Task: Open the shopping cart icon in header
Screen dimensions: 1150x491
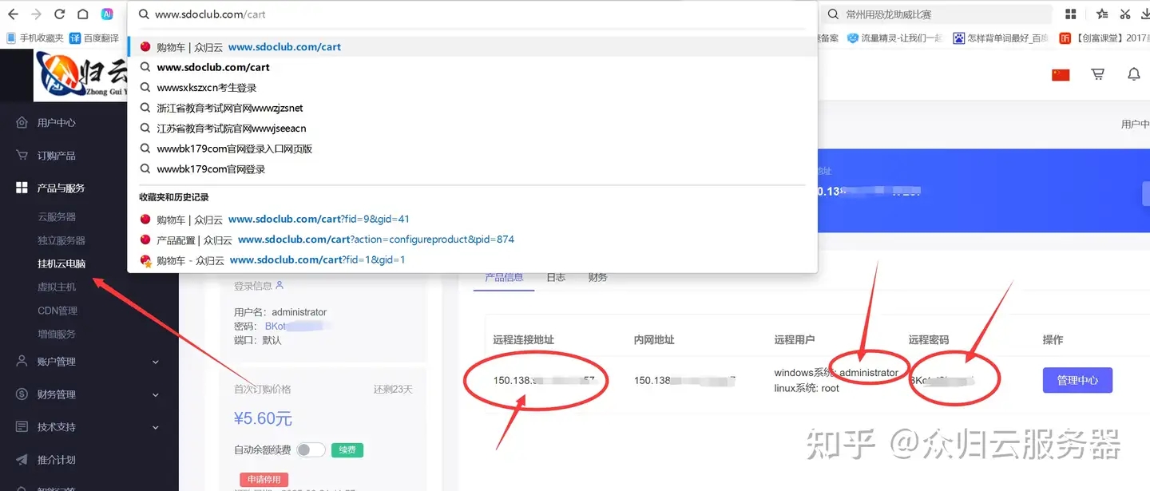Action: pyautogui.click(x=1098, y=74)
